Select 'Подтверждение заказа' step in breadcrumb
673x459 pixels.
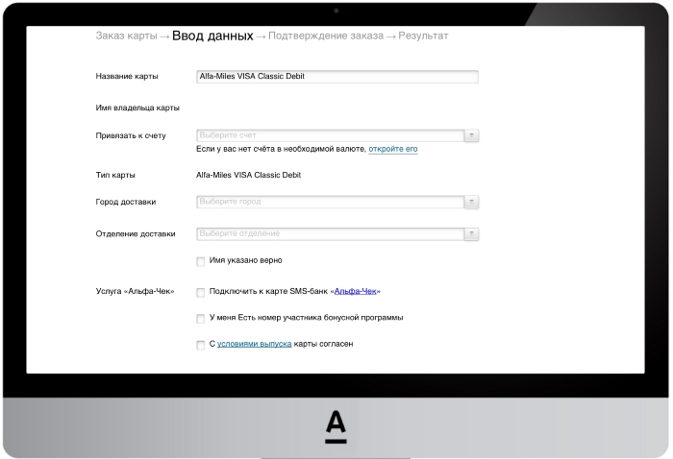(x=326, y=36)
